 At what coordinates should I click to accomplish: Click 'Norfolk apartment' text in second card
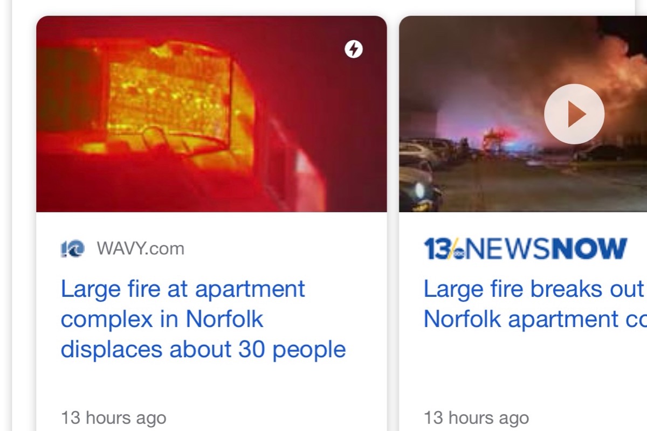[521, 319]
